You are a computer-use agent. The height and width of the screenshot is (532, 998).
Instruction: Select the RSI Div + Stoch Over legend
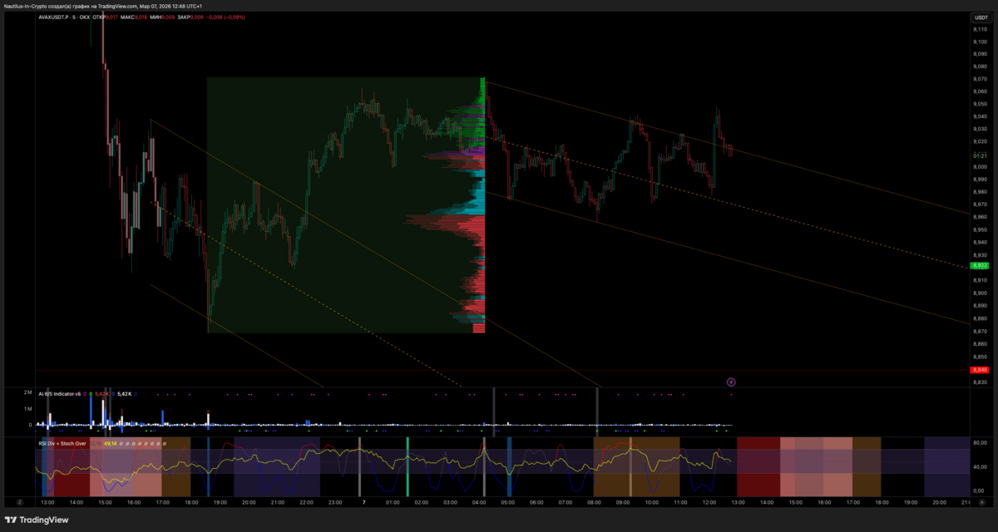(62, 443)
